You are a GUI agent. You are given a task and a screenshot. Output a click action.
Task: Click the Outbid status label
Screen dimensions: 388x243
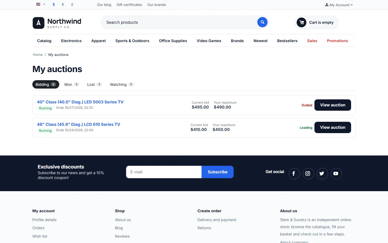pyautogui.click(x=307, y=105)
